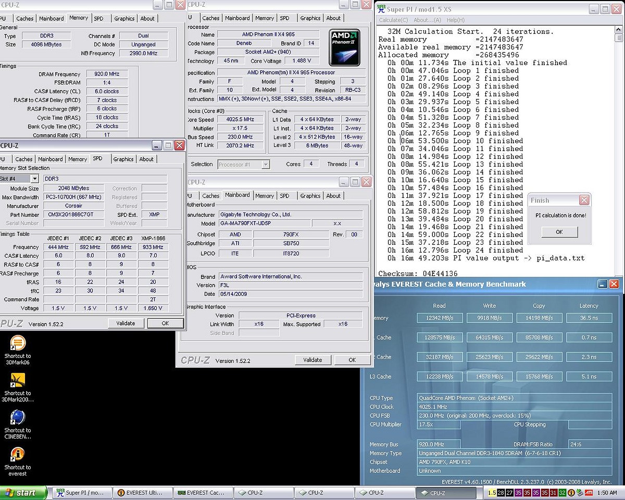625x500 pixels.
Task: Click the Super PI title bar icon
Action: click(x=381, y=9)
